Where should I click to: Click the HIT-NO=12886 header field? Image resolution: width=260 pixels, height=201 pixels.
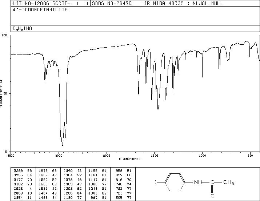point(31,3)
